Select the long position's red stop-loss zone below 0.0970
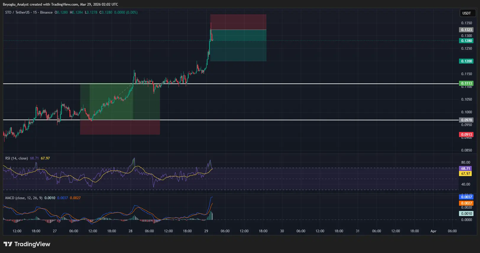The width and height of the screenshot is (480, 253). (120, 127)
